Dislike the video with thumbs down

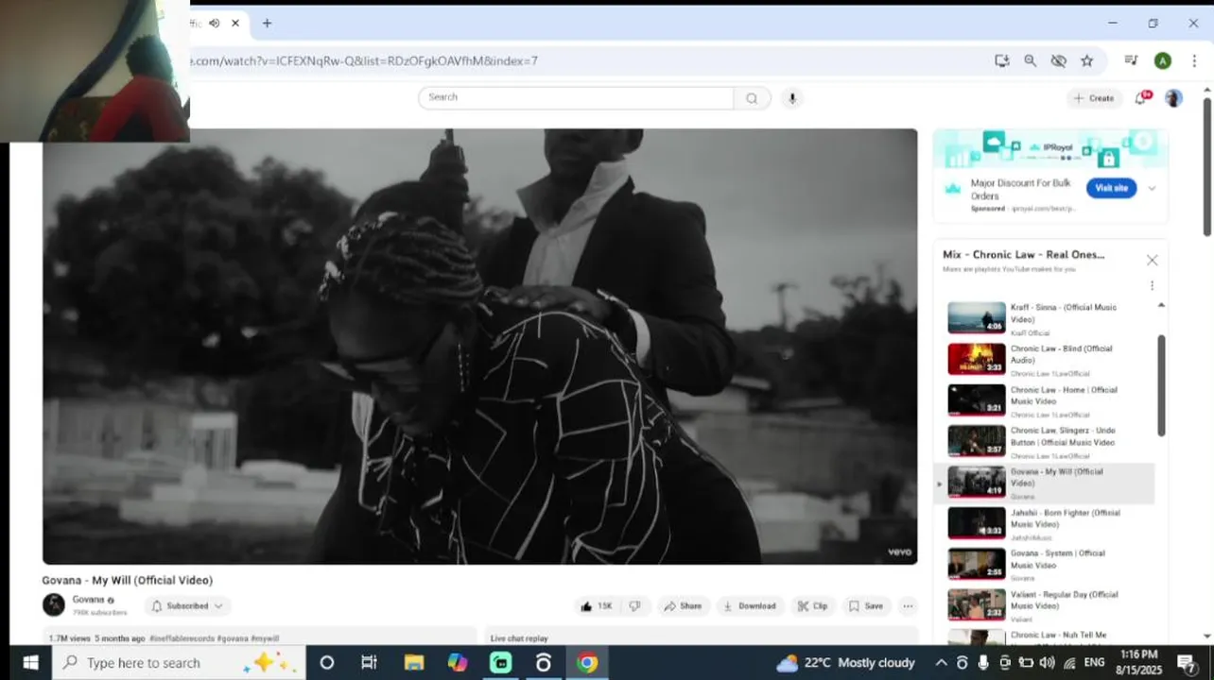pyautogui.click(x=635, y=606)
